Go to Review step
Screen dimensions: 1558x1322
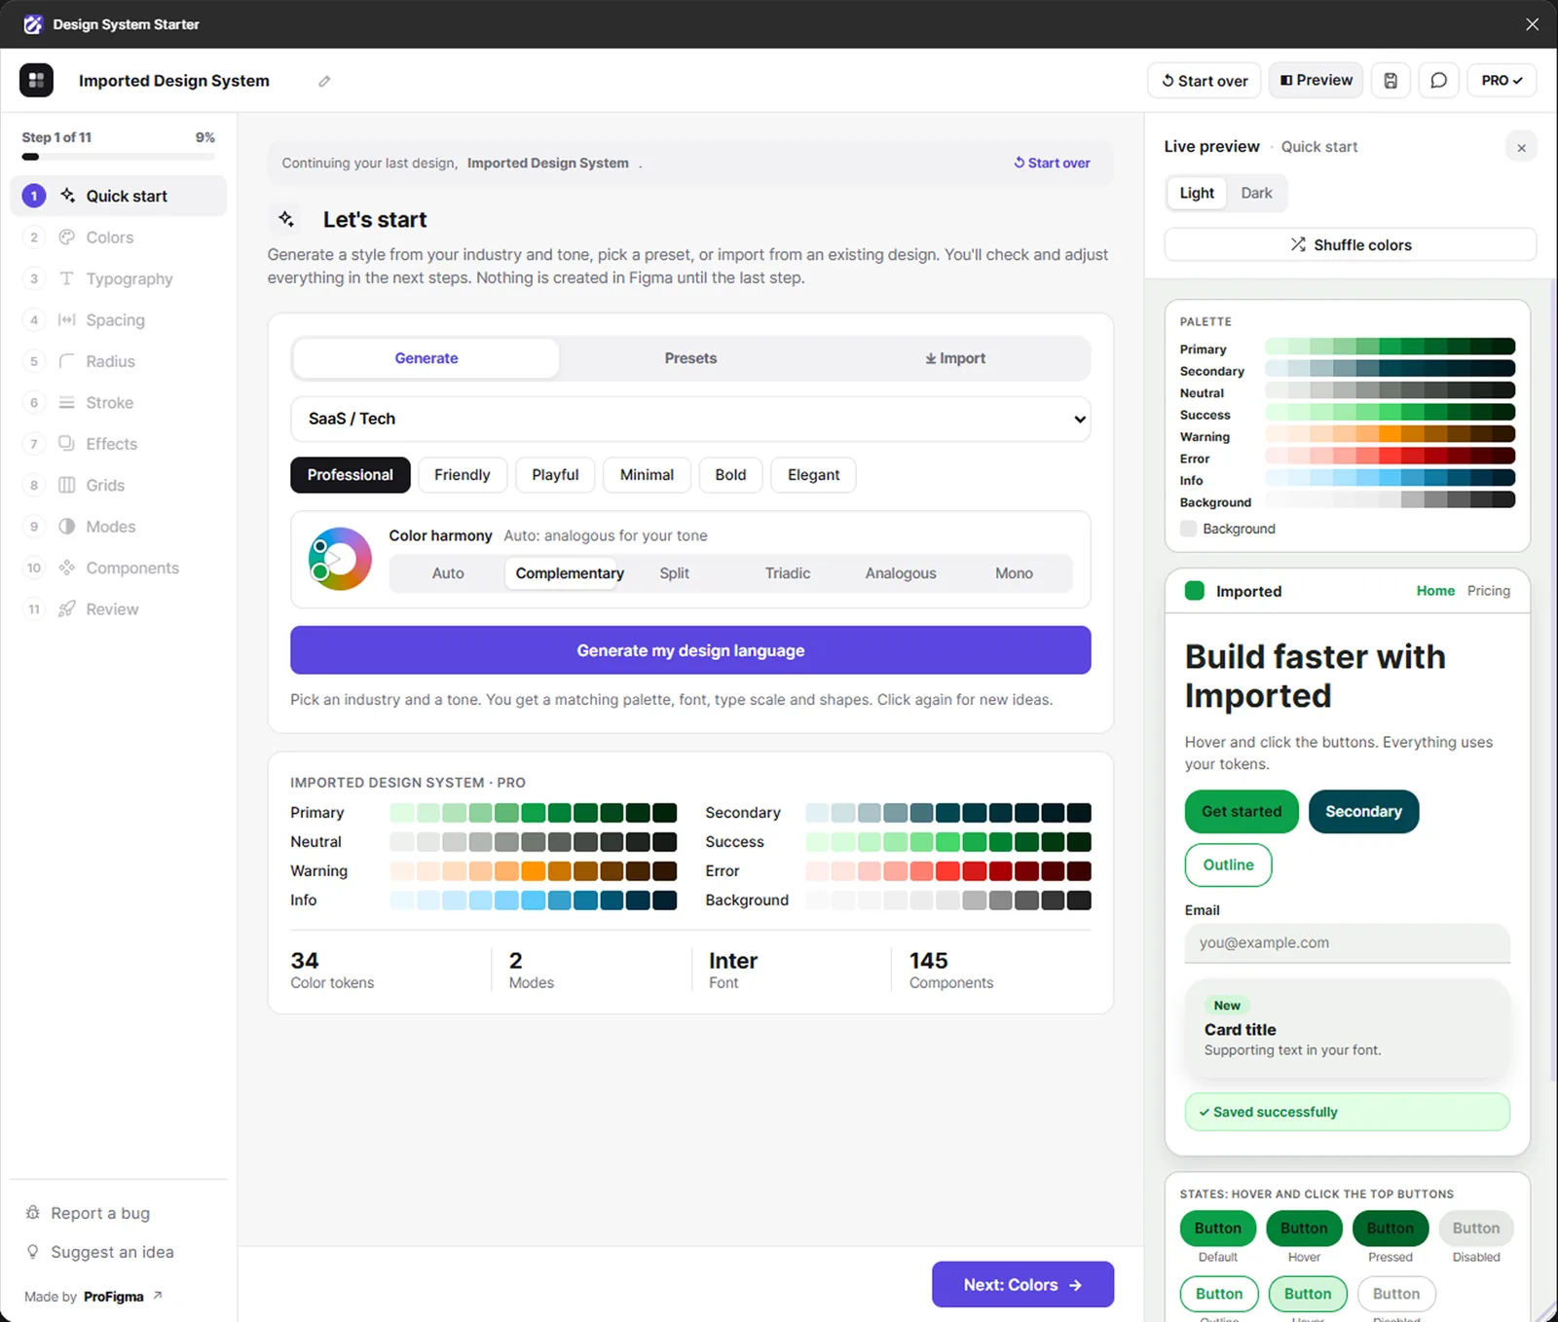click(118, 609)
